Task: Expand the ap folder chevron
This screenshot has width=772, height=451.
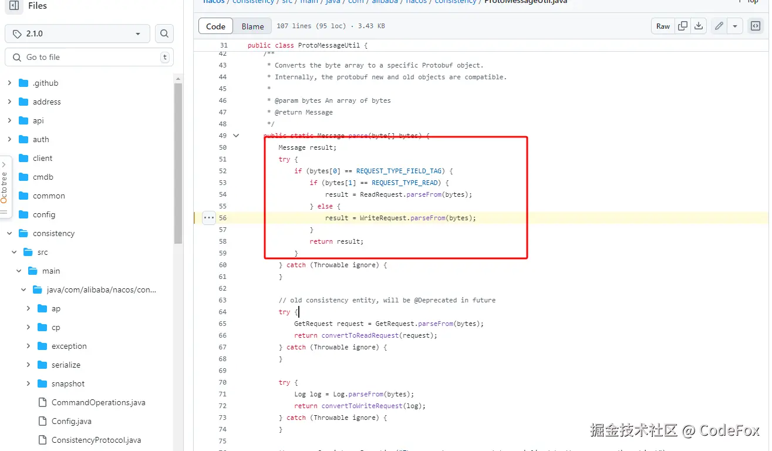Action: click(28, 308)
